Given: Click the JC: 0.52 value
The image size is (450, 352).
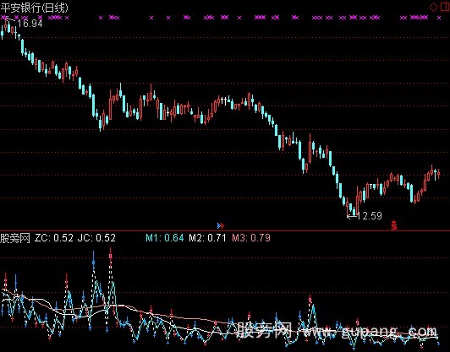Looking at the screenshot, I should click(x=96, y=238).
